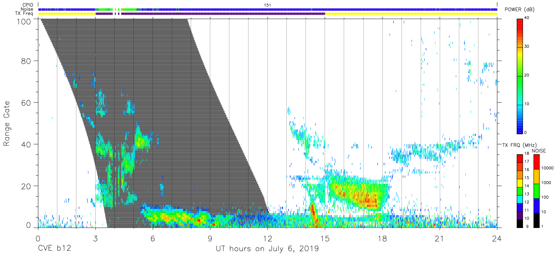The height and width of the screenshot is (258, 559).
Task: Click the '17' TX FRQ scale label
Action: pyautogui.click(x=528, y=162)
